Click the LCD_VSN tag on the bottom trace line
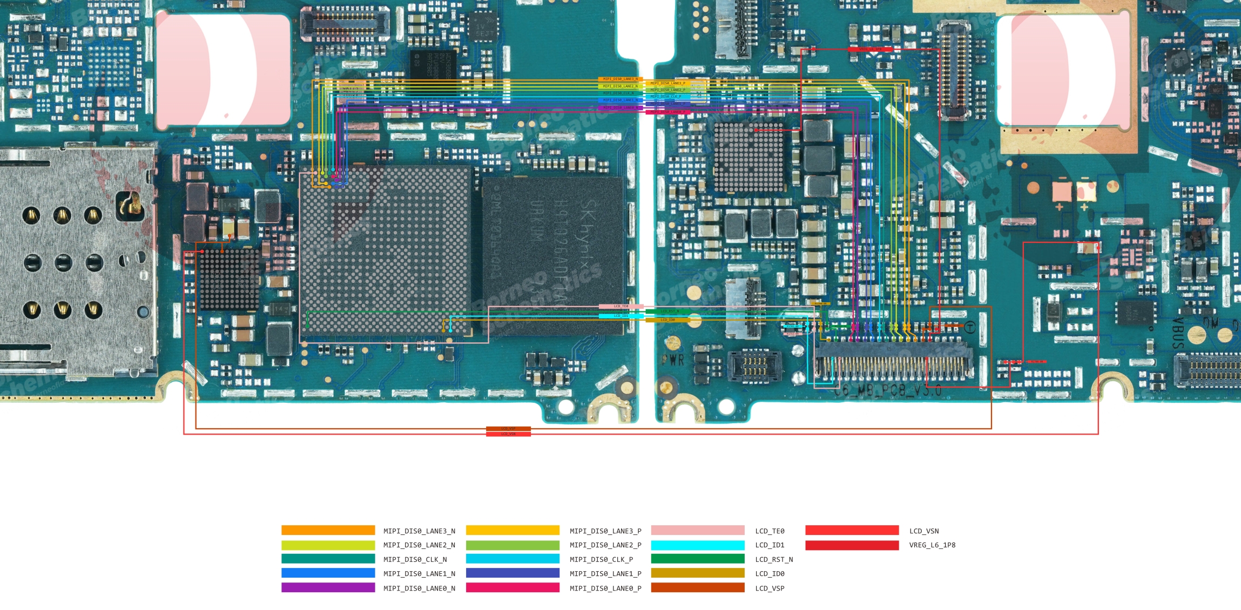Screen dimensions: 1241x610 point(508,434)
